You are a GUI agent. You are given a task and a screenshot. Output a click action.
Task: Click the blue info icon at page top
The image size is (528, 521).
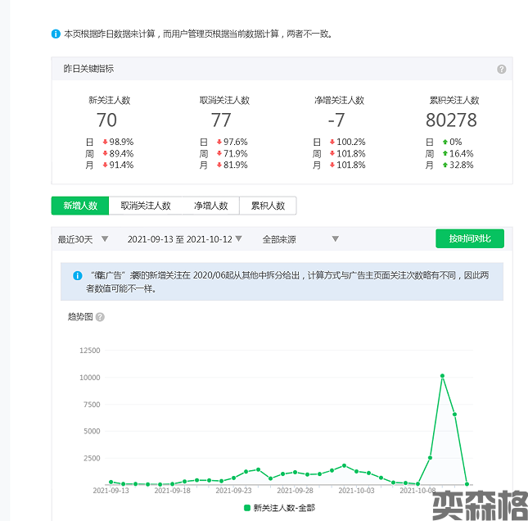pyautogui.click(x=56, y=34)
